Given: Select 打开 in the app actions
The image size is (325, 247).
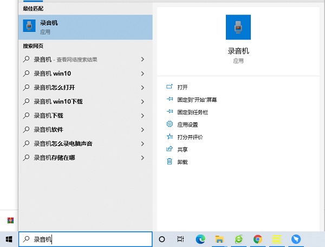Looking at the screenshot, I should coord(182,87).
